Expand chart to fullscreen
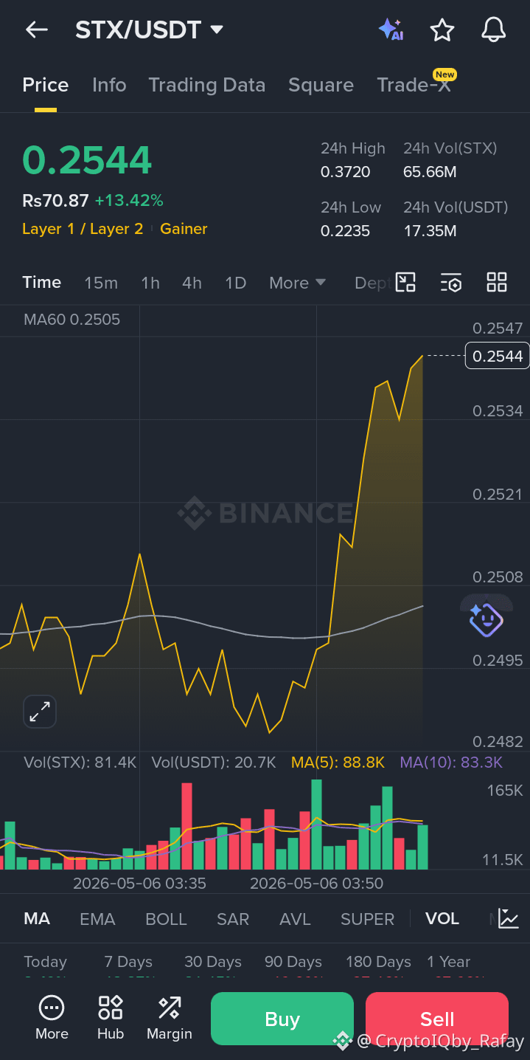The image size is (530, 1060). pyautogui.click(x=40, y=712)
